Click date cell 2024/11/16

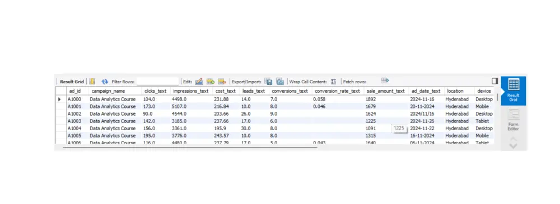point(423,114)
